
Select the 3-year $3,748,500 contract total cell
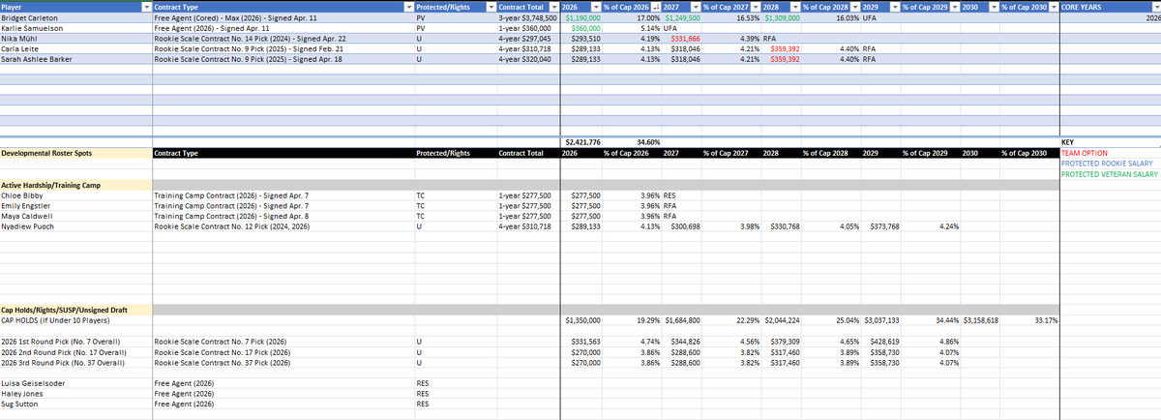point(527,17)
